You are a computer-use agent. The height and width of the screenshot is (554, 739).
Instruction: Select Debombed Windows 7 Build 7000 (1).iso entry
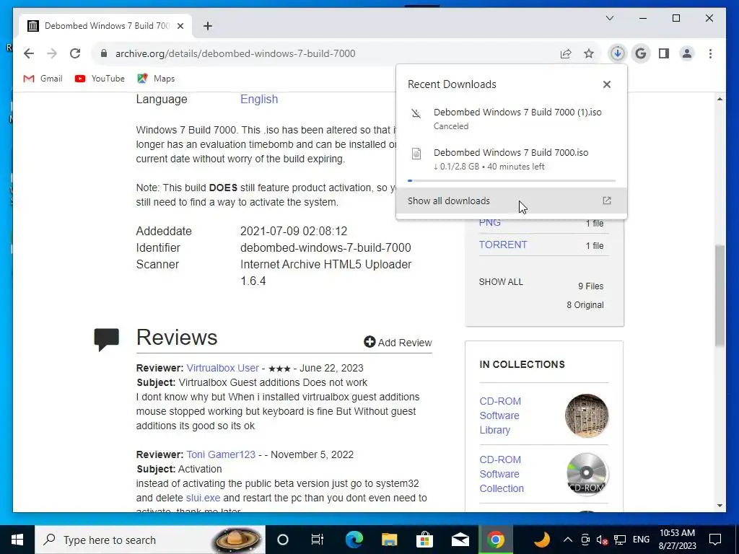coord(512,119)
